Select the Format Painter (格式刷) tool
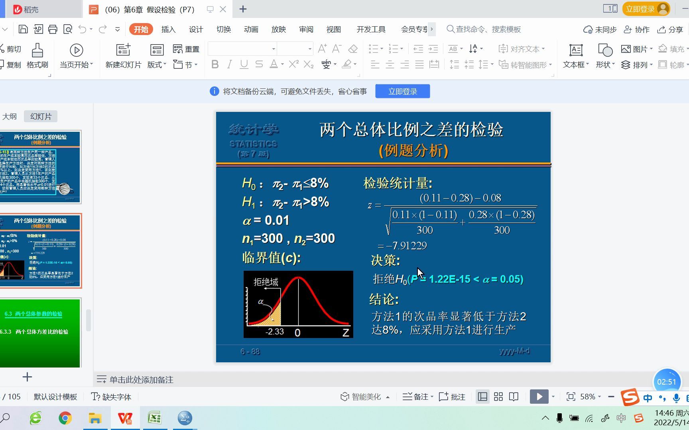 point(37,56)
